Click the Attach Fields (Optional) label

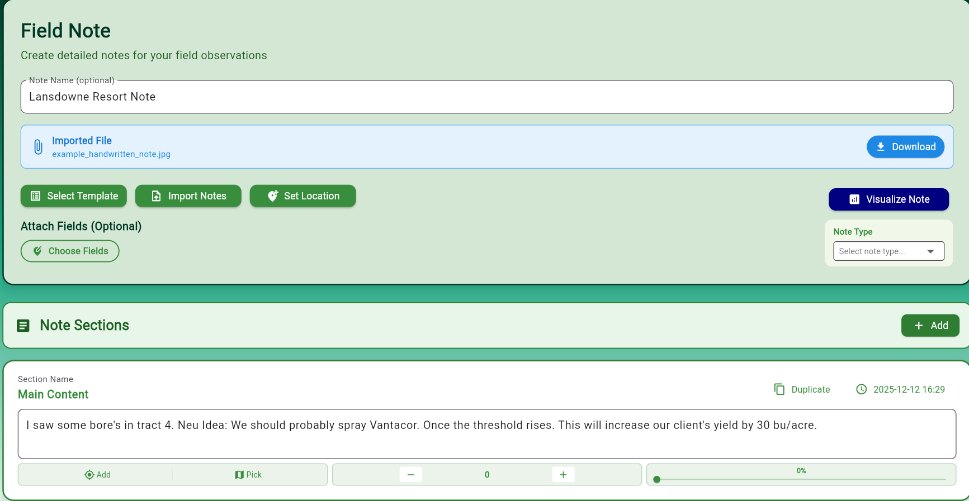tap(81, 226)
